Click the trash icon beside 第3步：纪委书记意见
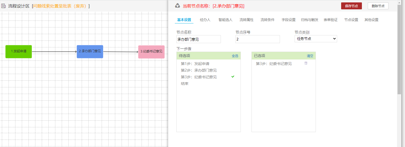The height and width of the screenshot is (147, 405). (x=306, y=63)
